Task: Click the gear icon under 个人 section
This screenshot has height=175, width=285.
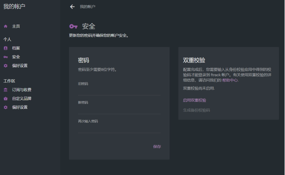Action: (x=6, y=66)
